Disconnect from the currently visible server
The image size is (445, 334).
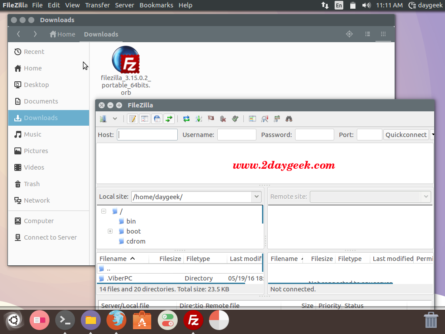point(223,119)
